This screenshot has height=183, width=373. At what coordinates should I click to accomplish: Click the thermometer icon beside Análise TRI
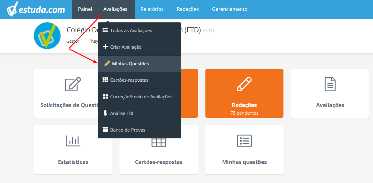click(x=105, y=113)
